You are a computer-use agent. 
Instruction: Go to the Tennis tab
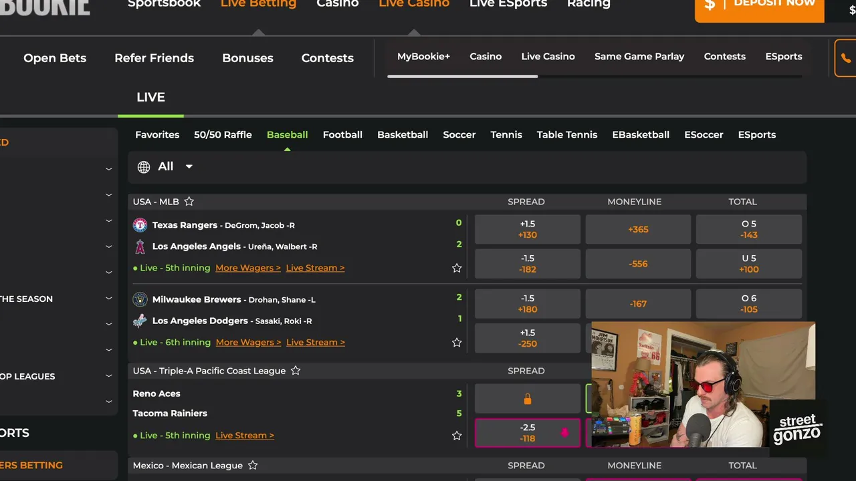[506, 134]
